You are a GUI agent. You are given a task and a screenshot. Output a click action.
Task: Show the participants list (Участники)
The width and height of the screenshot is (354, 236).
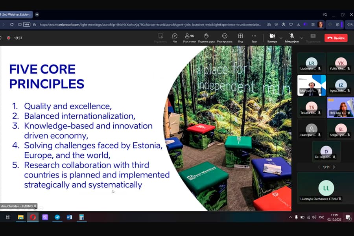point(189,38)
